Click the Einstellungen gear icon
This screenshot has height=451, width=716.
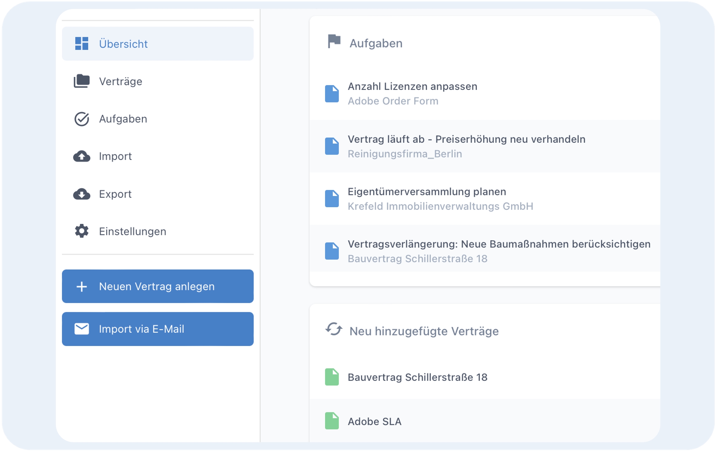(82, 231)
